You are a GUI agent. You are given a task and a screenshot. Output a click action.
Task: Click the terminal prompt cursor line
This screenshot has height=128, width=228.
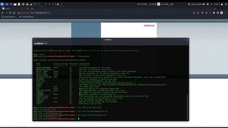pyautogui.click(x=56, y=119)
